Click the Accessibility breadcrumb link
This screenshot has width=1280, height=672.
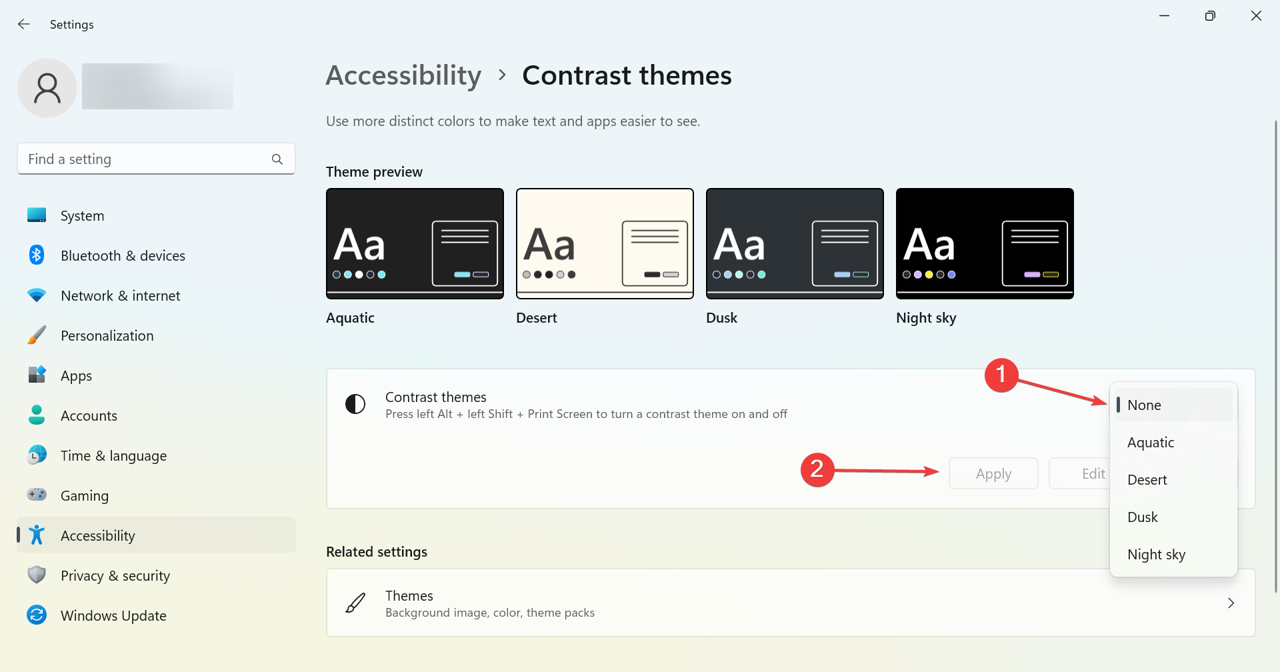[403, 75]
